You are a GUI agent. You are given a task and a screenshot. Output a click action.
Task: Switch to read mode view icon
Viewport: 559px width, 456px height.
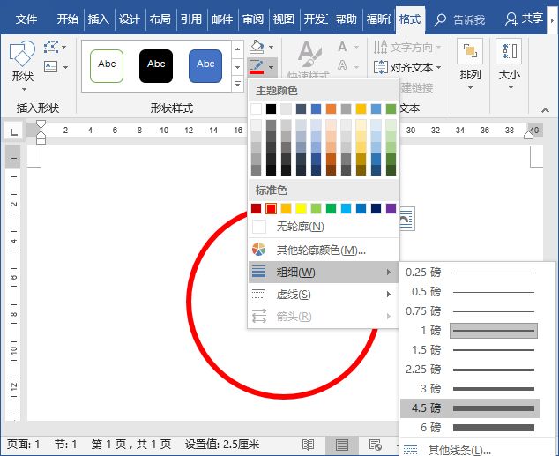point(308,445)
